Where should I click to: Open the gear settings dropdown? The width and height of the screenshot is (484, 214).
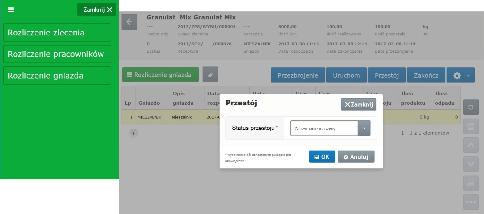coord(460,75)
